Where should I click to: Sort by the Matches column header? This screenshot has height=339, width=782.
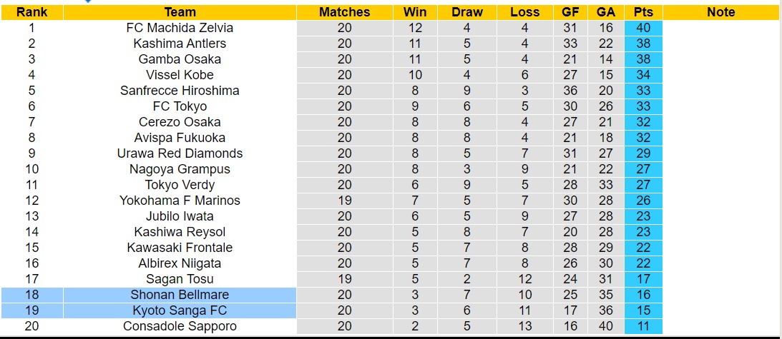click(x=345, y=12)
